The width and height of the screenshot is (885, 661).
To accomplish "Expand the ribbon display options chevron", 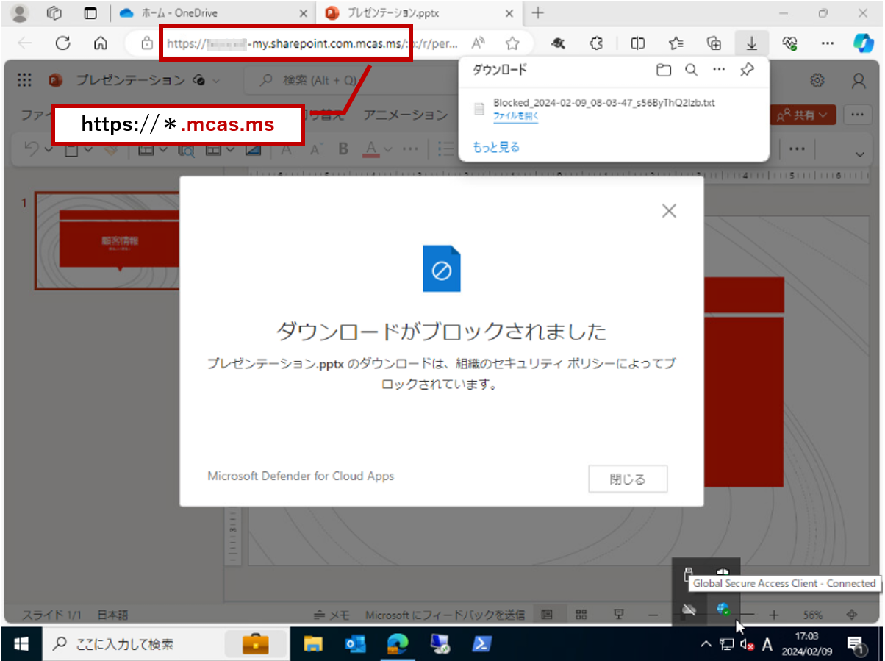I will pos(861,153).
